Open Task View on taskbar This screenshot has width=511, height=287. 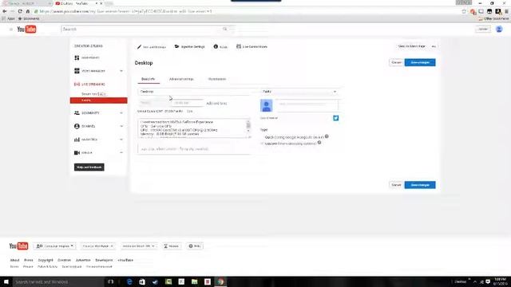(x=111, y=281)
